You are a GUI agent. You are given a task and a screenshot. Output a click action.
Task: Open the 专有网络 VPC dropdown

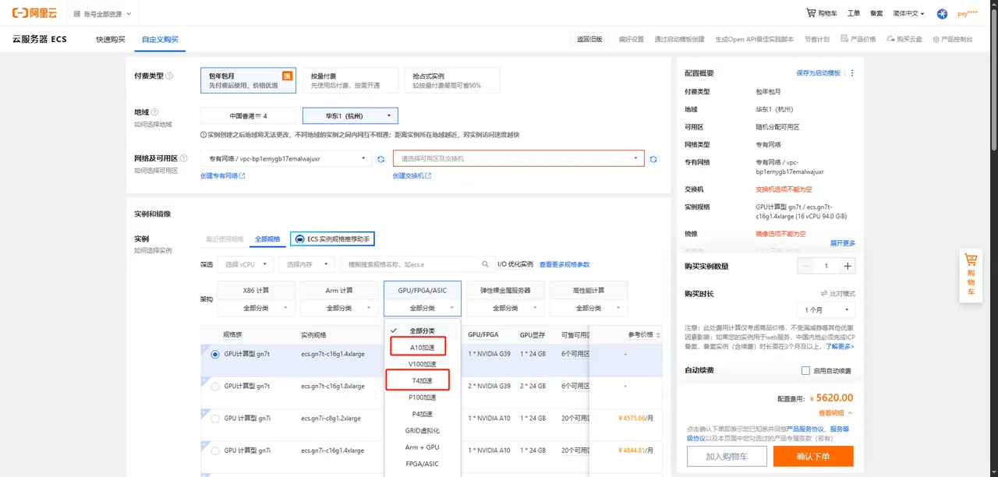[x=286, y=158]
